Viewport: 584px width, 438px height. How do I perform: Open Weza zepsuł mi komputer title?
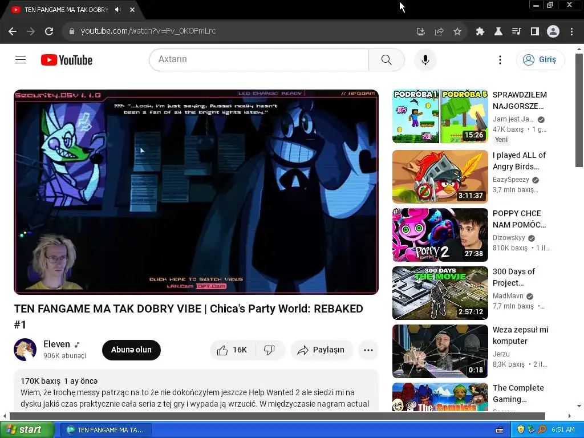[x=520, y=335]
